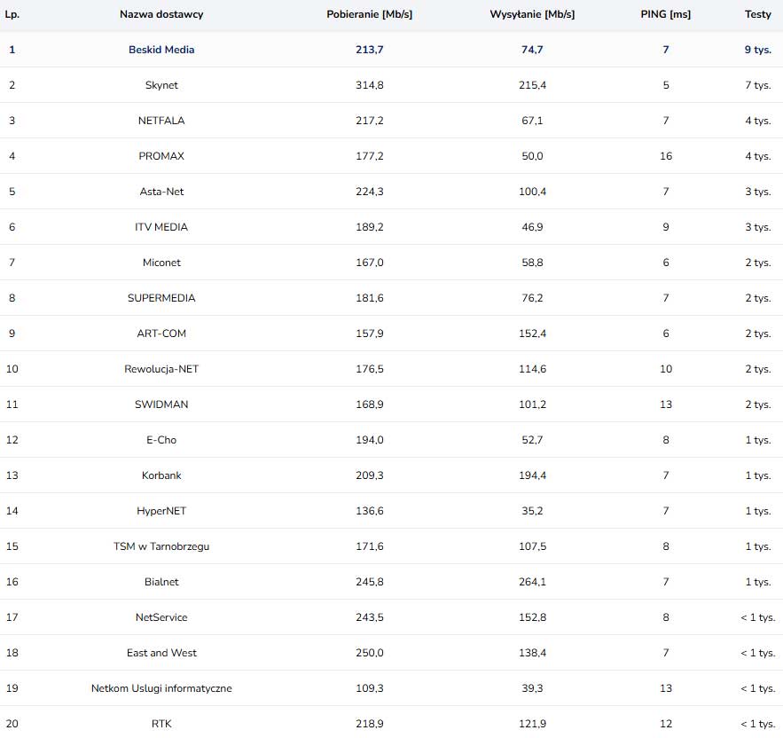
Task: Click the Rewolucja-NET provider name
Action: click(161, 369)
